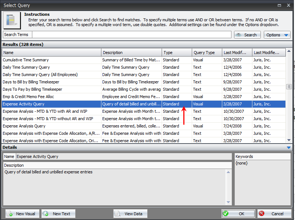Sort by the Query Type column header
Image resolution: width=295 pixels, height=220 pixels.
pos(207,53)
